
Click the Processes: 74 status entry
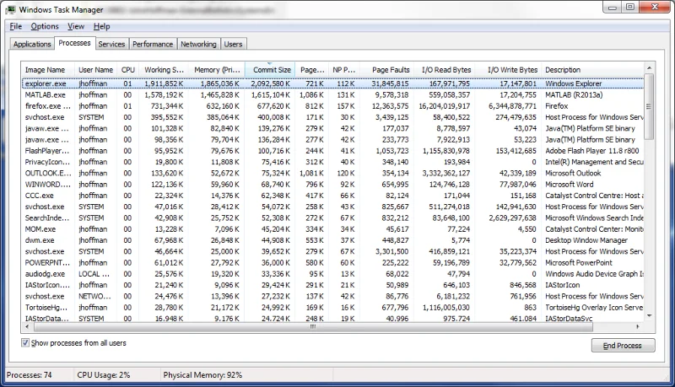pyautogui.click(x=30, y=375)
